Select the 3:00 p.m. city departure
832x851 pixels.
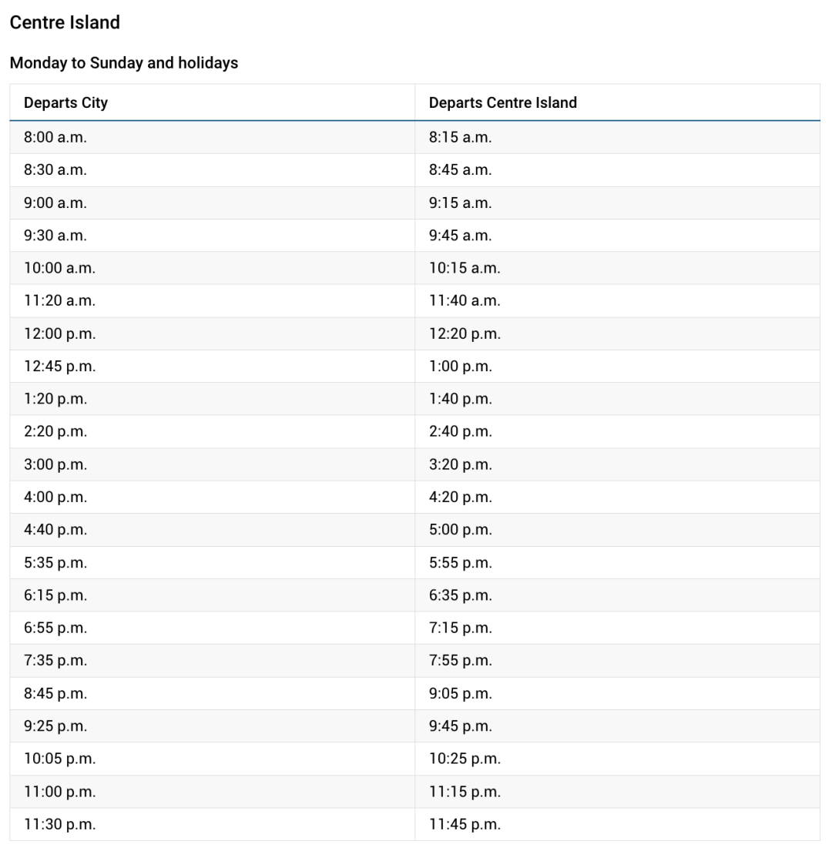click(x=55, y=464)
